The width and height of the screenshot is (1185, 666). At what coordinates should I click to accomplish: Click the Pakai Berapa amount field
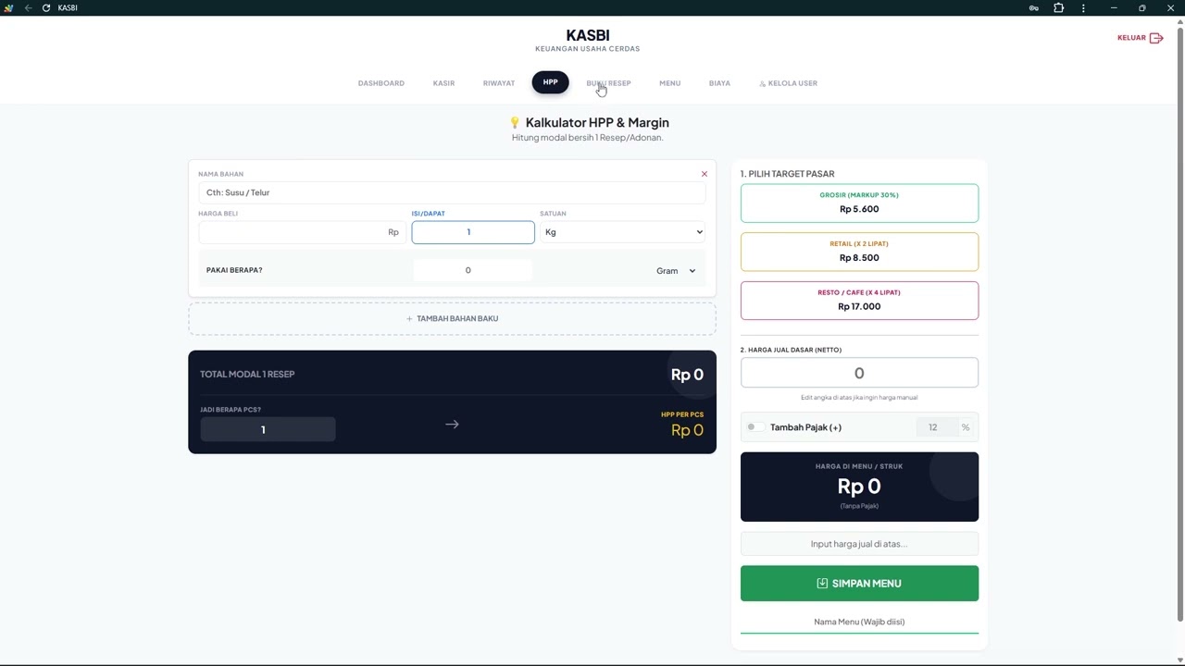[472, 270]
